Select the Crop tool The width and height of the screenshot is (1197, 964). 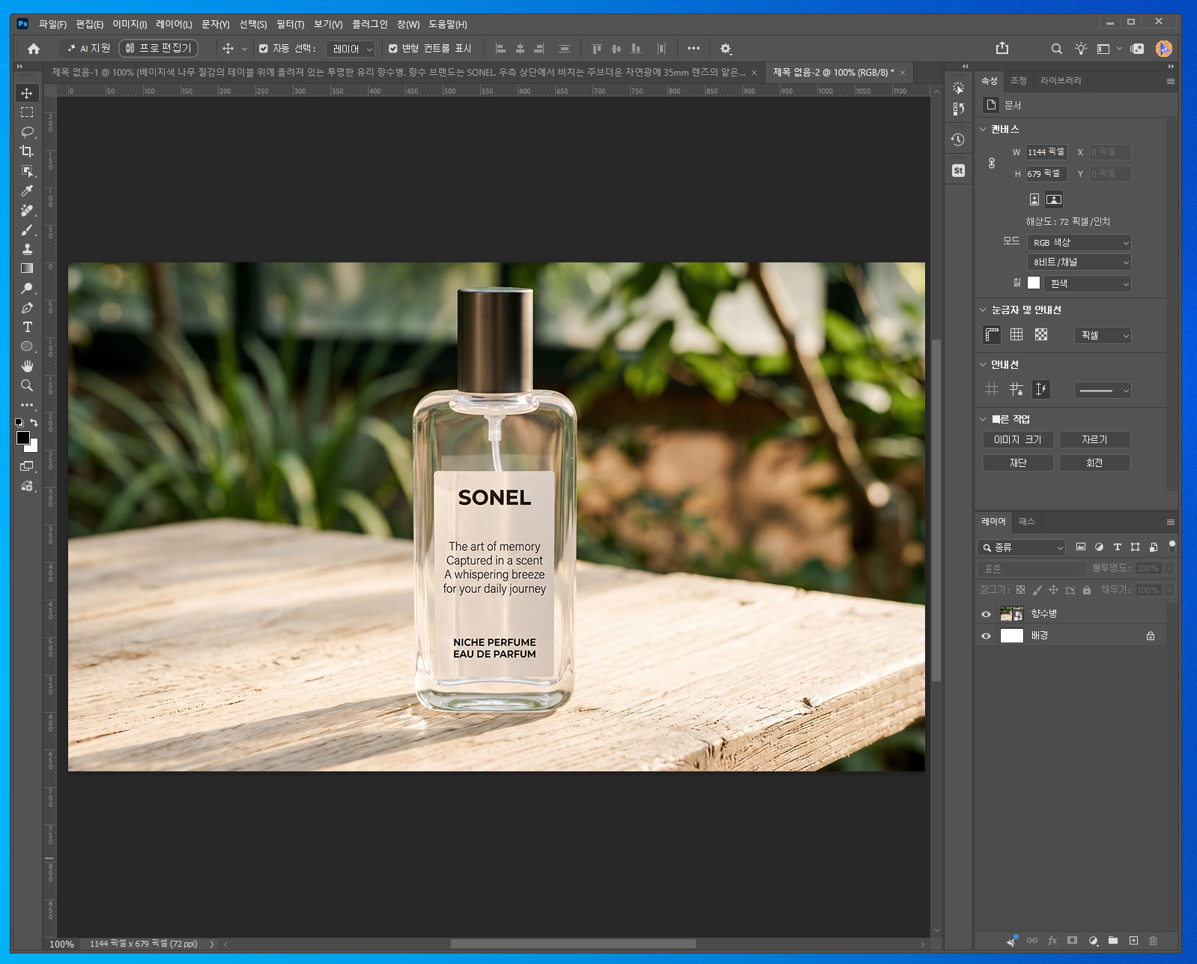[x=27, y=151]
